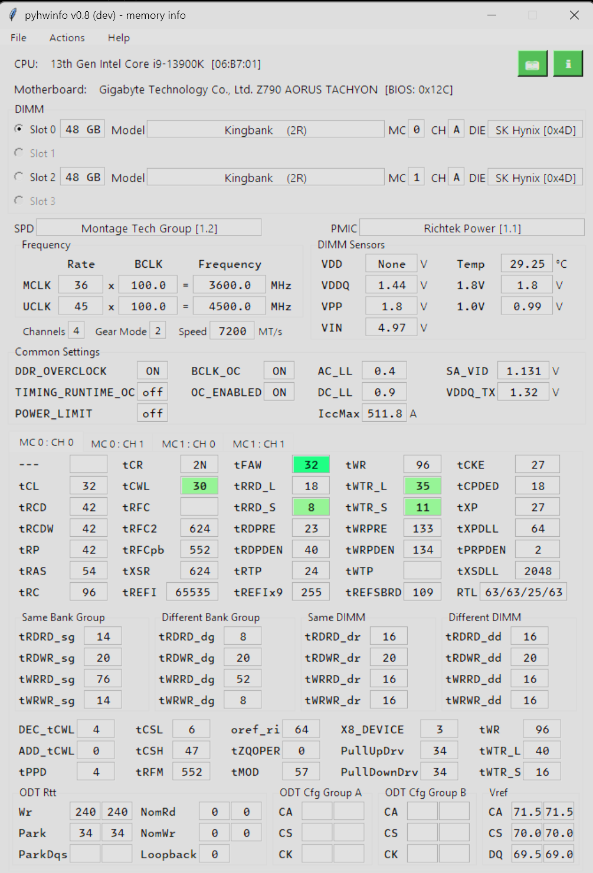Click the Speed 7200 field
This screenshot has width=593, height=873.
pyautogui.click(x=232, y=331)
